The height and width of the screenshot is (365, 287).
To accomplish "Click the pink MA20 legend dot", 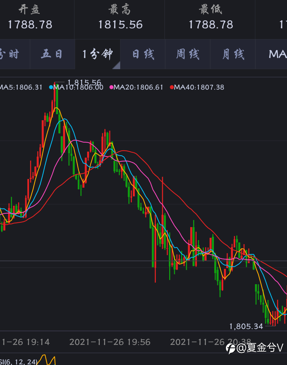I will click(x=111, y=87).
